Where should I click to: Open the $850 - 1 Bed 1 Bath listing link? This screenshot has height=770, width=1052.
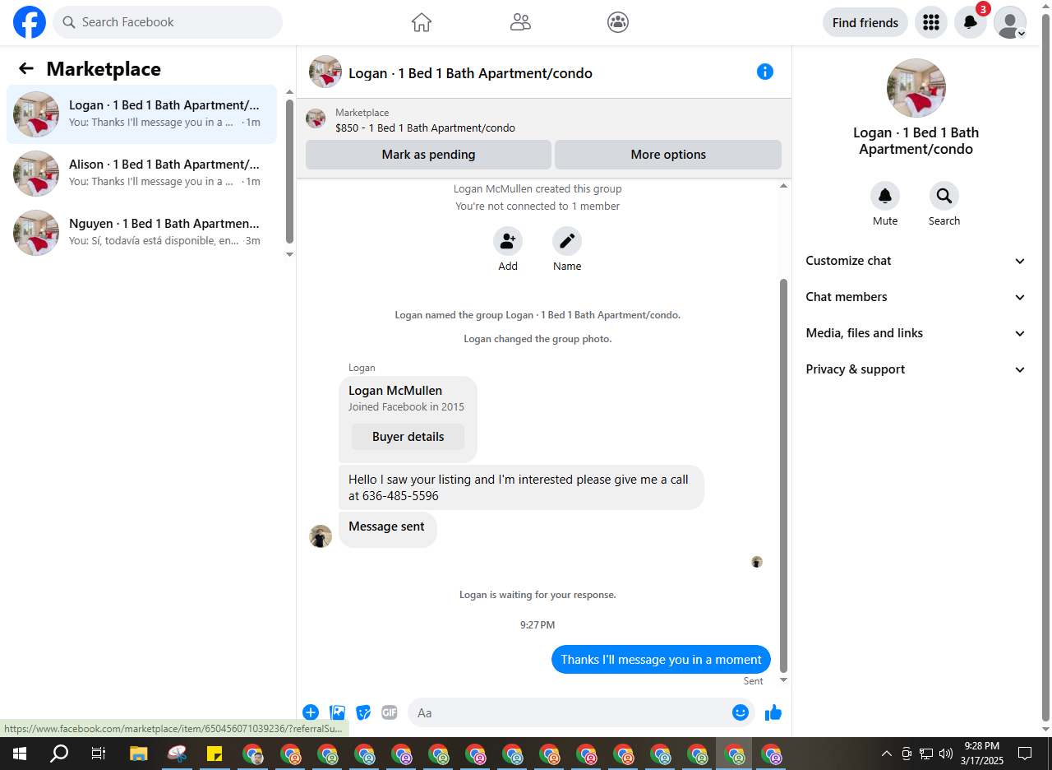click(x=425, y=128)
